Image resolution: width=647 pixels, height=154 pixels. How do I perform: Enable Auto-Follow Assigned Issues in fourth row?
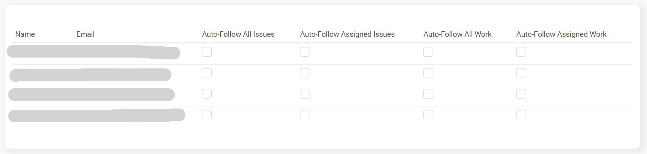click(305, 115)
